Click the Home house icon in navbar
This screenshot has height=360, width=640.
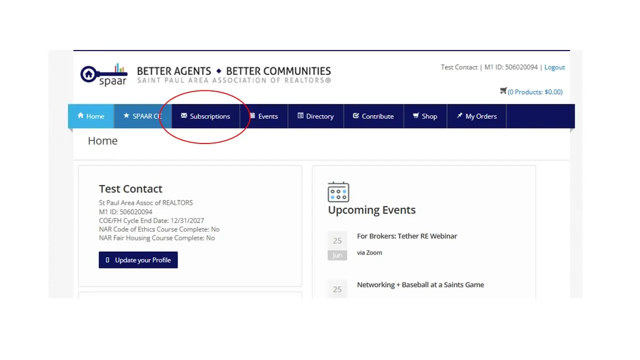coord(80,116)
